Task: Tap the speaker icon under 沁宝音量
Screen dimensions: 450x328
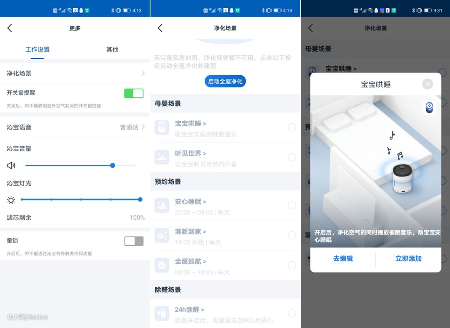Action: tap(11, 166)
